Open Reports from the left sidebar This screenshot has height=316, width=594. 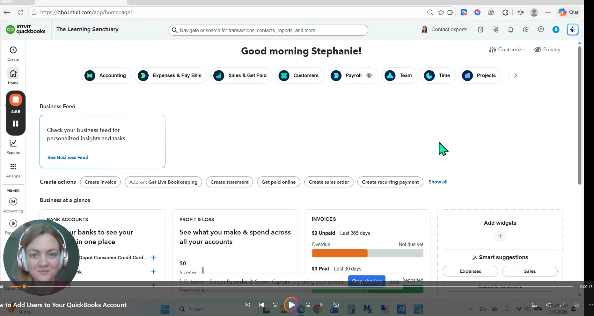point(13,147)
